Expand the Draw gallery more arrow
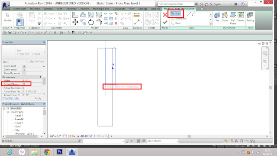The height and width of the screenshot is (156, 277). pos(211,24)
